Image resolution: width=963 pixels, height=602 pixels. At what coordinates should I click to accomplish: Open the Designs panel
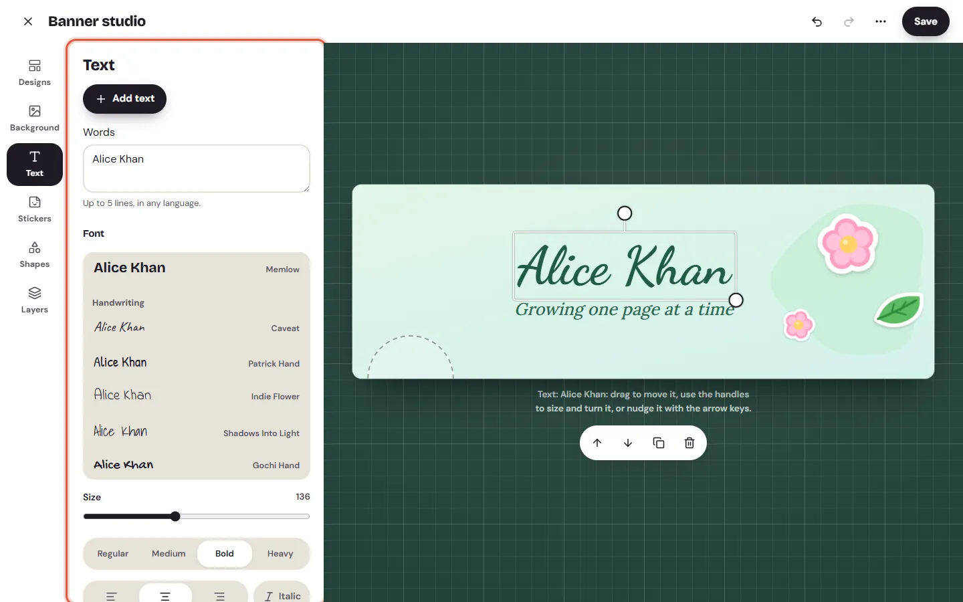tap(35, 73)
